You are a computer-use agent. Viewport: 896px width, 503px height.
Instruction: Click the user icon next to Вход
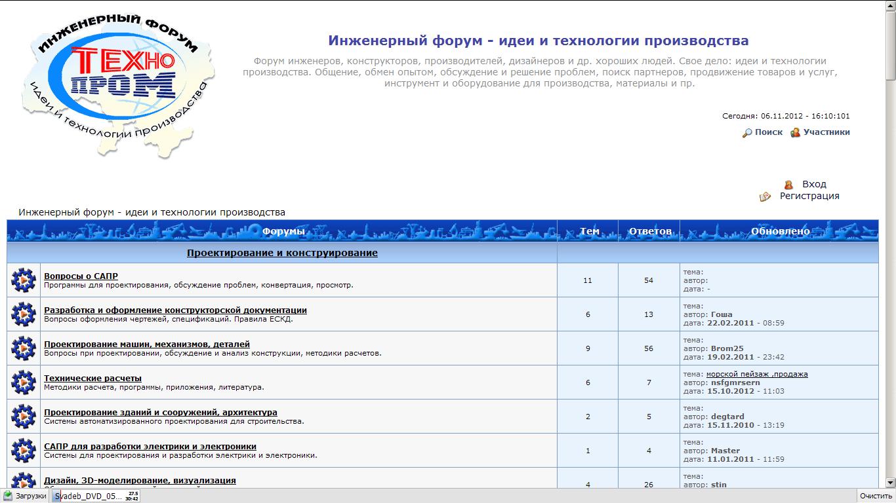pos(788,185)
